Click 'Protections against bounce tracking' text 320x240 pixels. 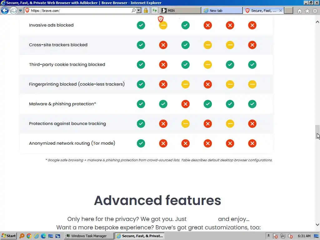pyautogui.click(x=67, y=123)
